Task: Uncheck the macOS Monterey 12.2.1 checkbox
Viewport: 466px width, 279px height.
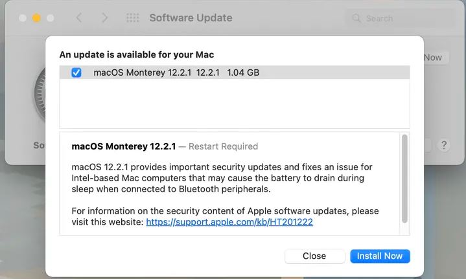Action: click(x=76, y=73)
